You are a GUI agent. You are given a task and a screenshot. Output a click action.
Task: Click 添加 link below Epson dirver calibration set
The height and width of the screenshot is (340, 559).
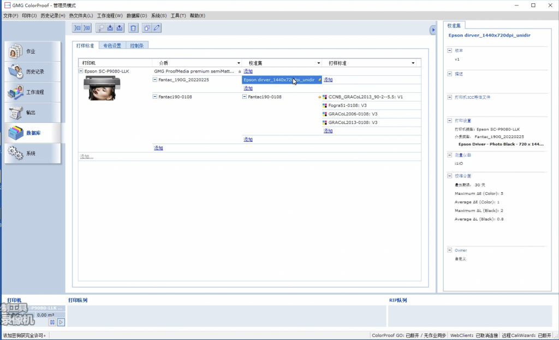coord(248,88)
